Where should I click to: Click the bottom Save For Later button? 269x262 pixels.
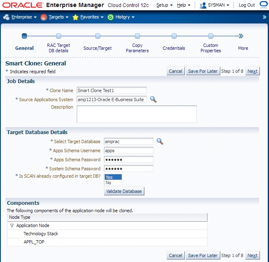point(203,255)
